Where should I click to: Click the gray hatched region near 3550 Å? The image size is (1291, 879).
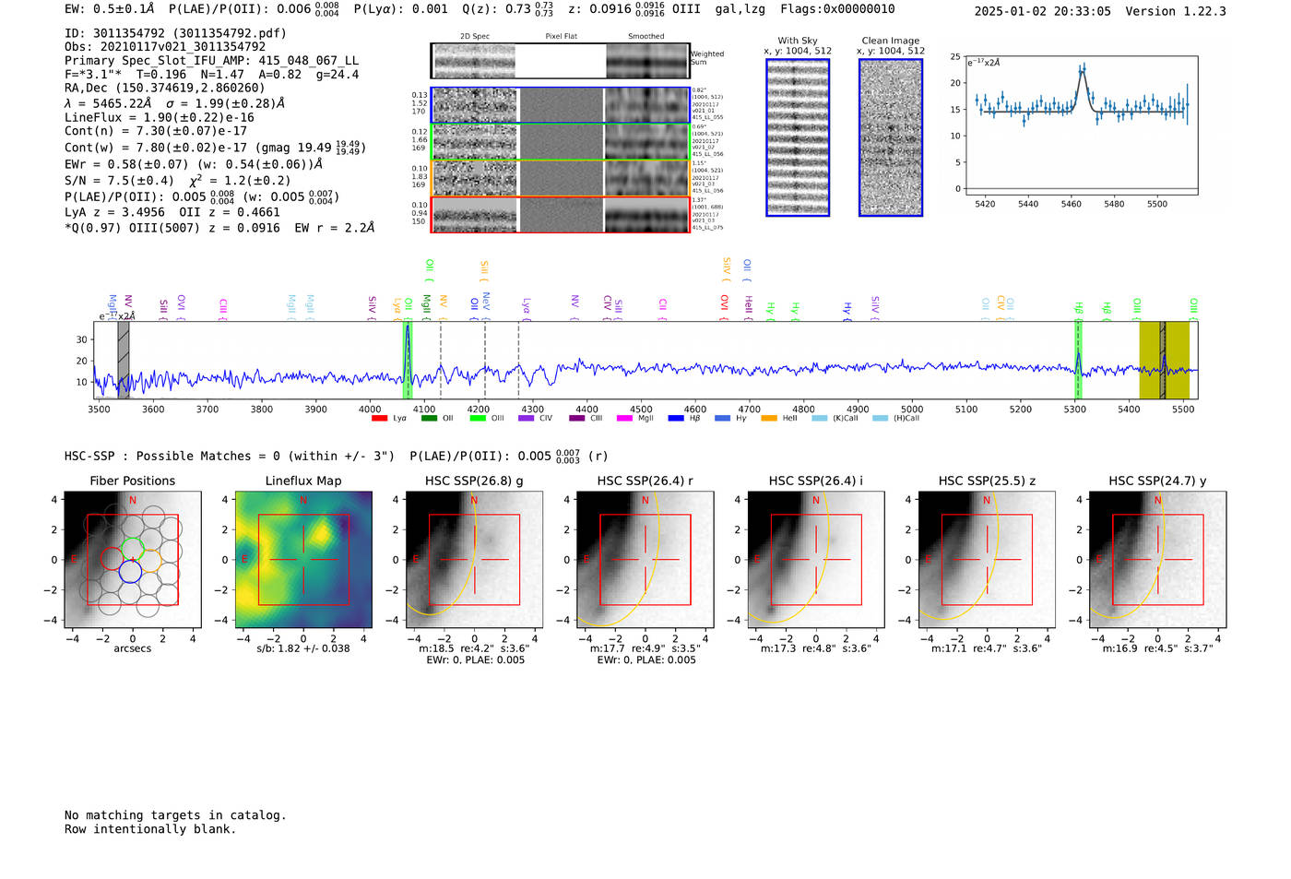point(123,360)
